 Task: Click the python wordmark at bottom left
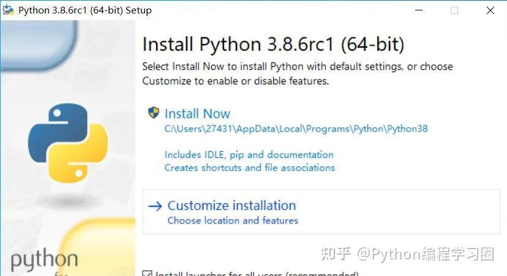pyautogui.click(x=44, y=260)
